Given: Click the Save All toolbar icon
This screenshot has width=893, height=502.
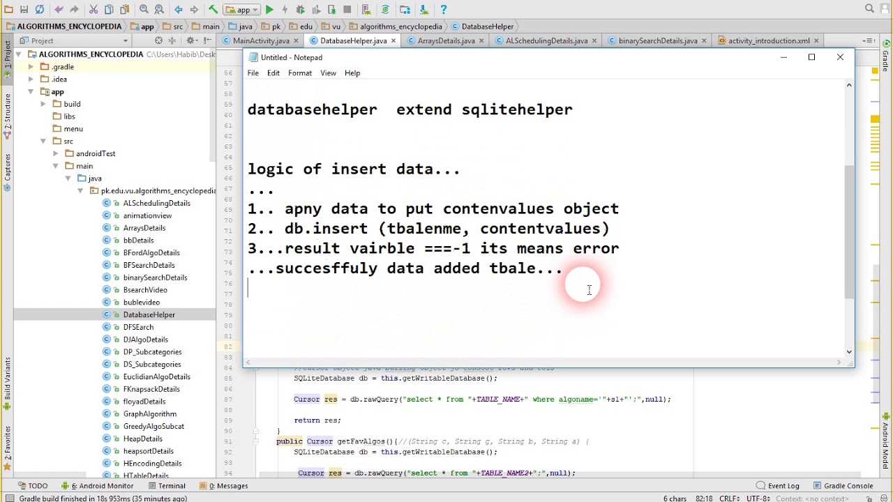Looking at the screenshot, I should point(24,10).
